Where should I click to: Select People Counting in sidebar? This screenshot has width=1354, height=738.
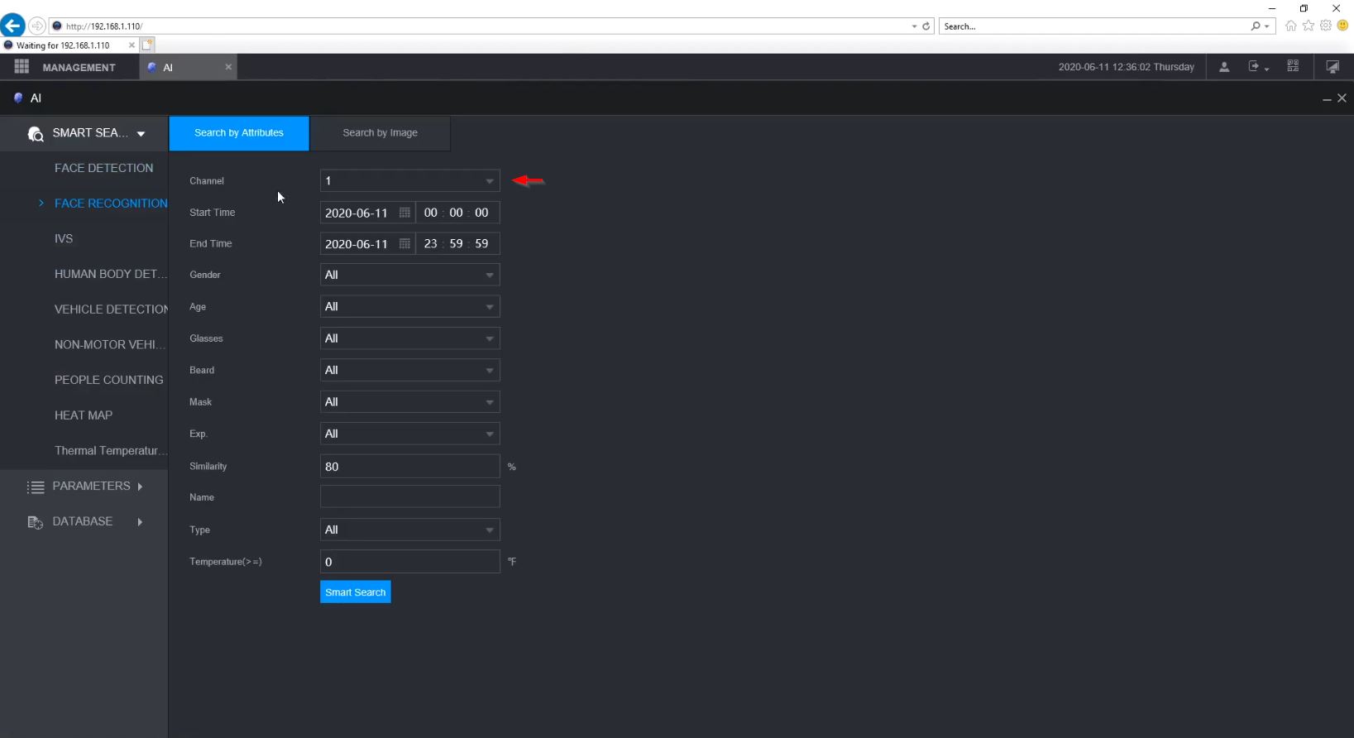point(109,380)
